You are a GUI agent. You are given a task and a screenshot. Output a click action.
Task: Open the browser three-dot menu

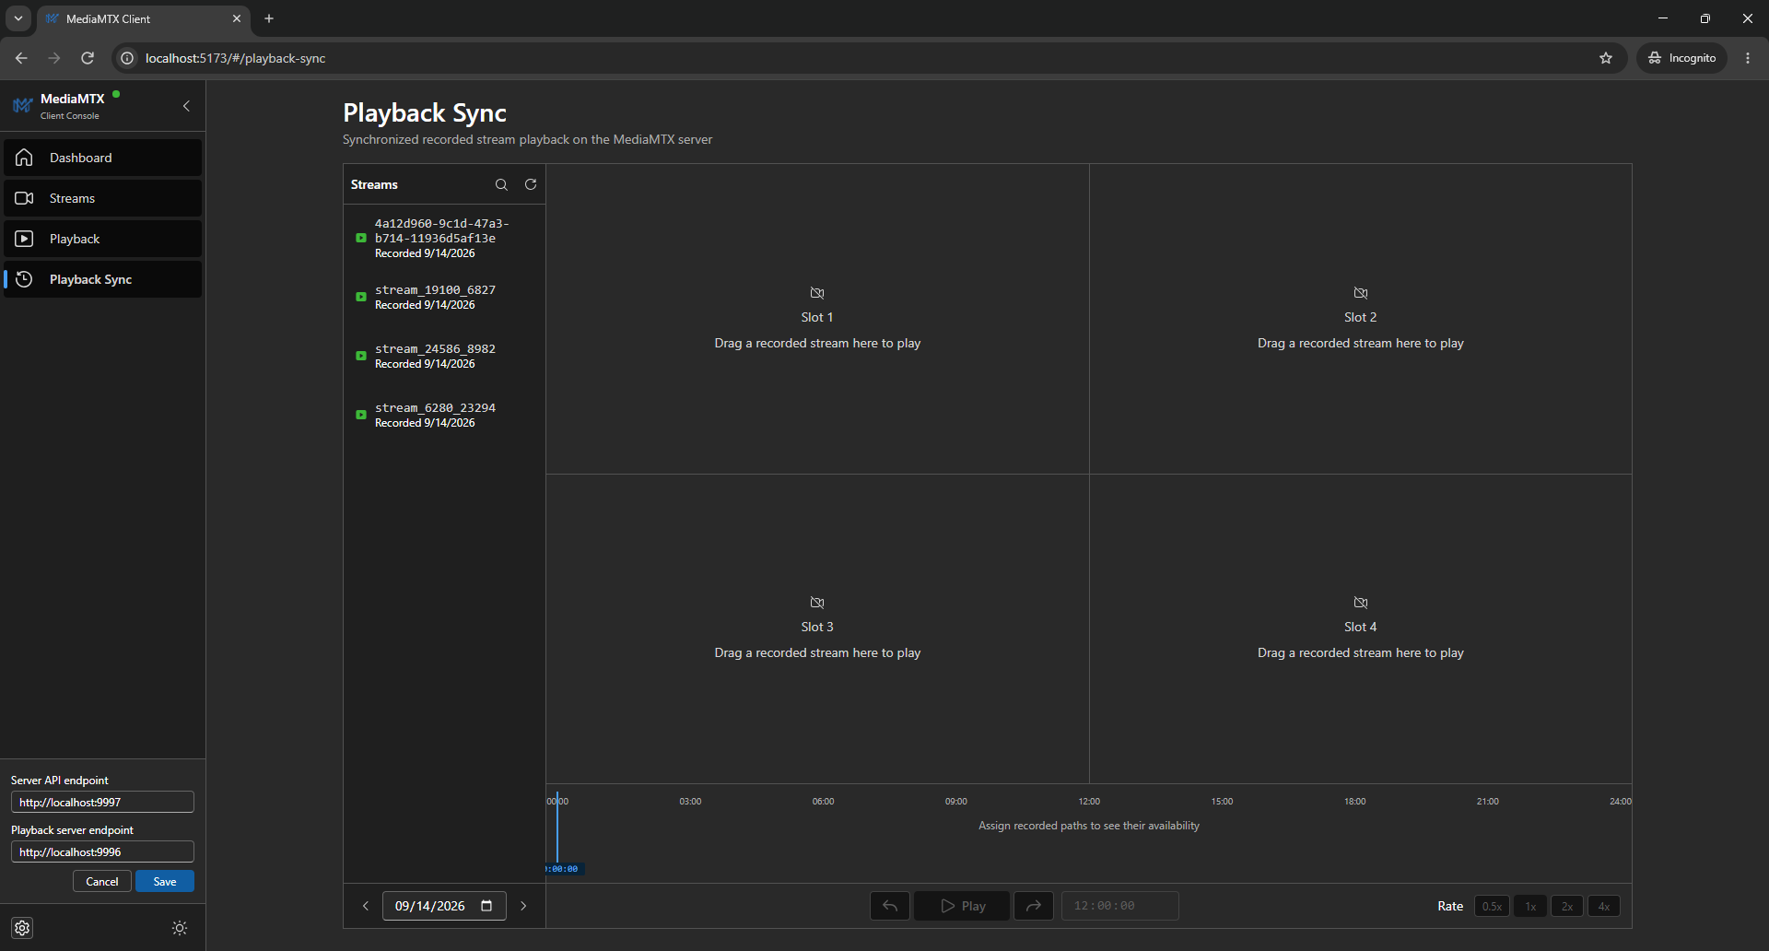pyautogui.click(x=1748, y=58)
